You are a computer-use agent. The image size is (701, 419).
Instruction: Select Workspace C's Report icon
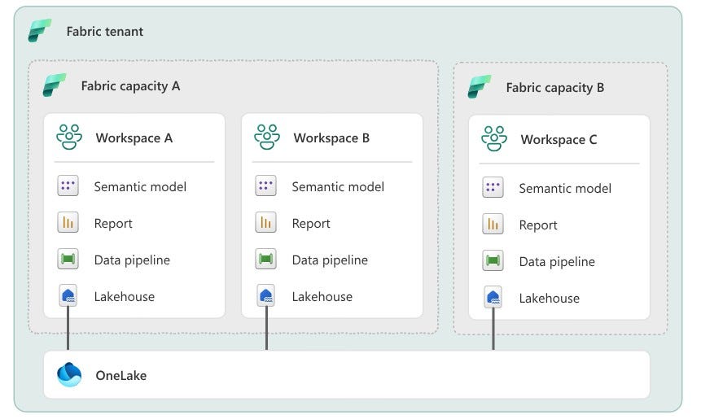(x=493, y=224)
